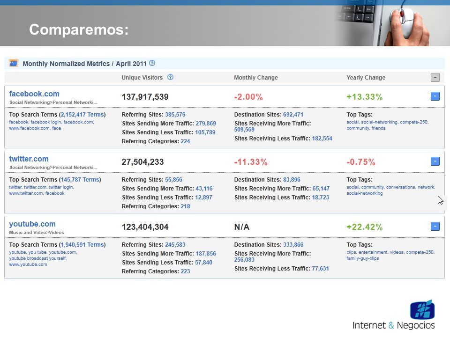Click the calendar icon beside Monthly Normalized Metrics
This screenshot has width=450, height=337.
point(14,63)
